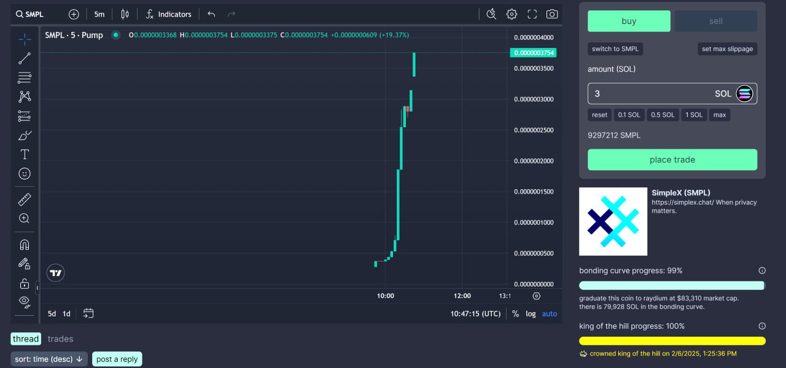Select the Text annotation tool

(25, 154)
